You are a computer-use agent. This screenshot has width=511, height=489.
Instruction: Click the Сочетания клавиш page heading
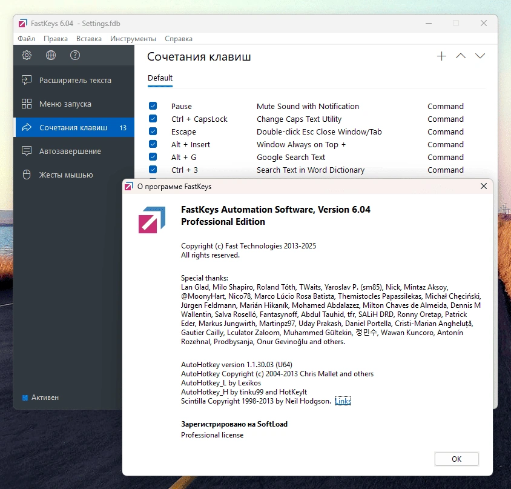click(199, 57)
